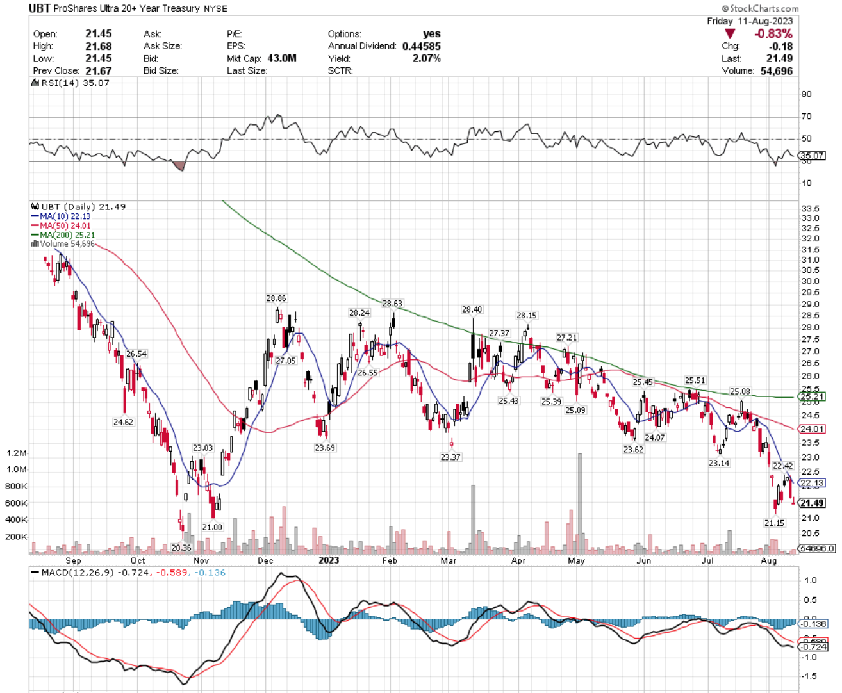
Task: Click the 21.15 August low label
Action: pyautogui.click(x=774, y=523)
